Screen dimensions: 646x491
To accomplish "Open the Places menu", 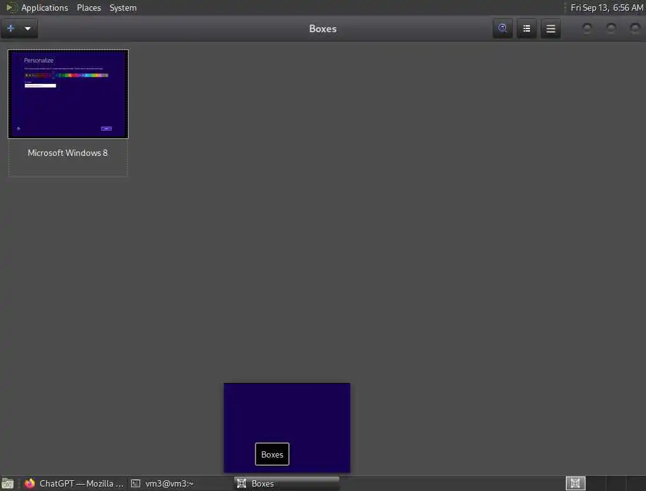I will pyautogui.click(x=89, y=8).
